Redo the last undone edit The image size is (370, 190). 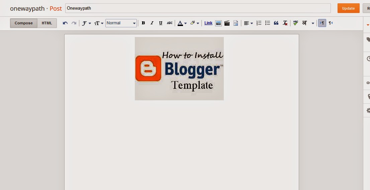coord(74,23)
